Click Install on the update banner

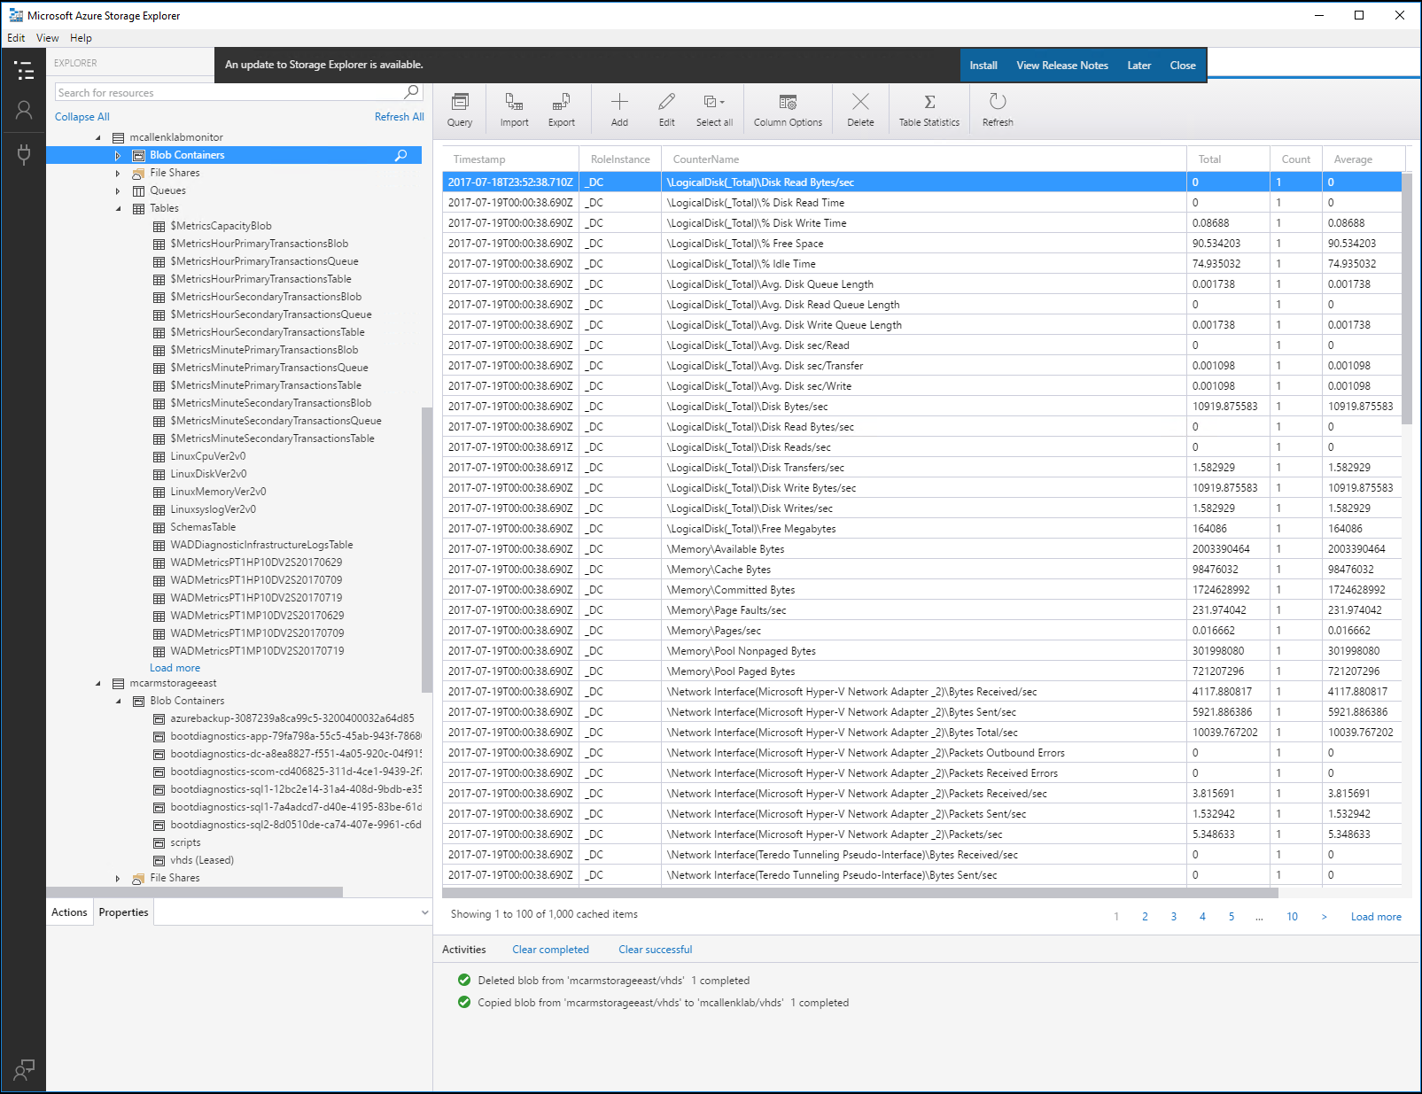(983, 66)
